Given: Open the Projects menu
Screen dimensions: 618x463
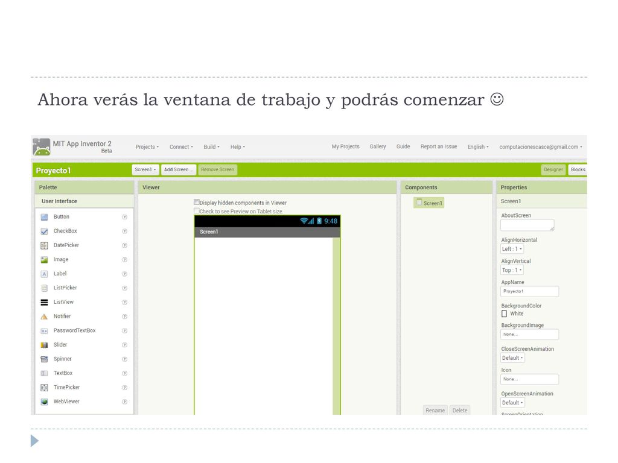Looking at the screenshot, I should click(147, 147).
